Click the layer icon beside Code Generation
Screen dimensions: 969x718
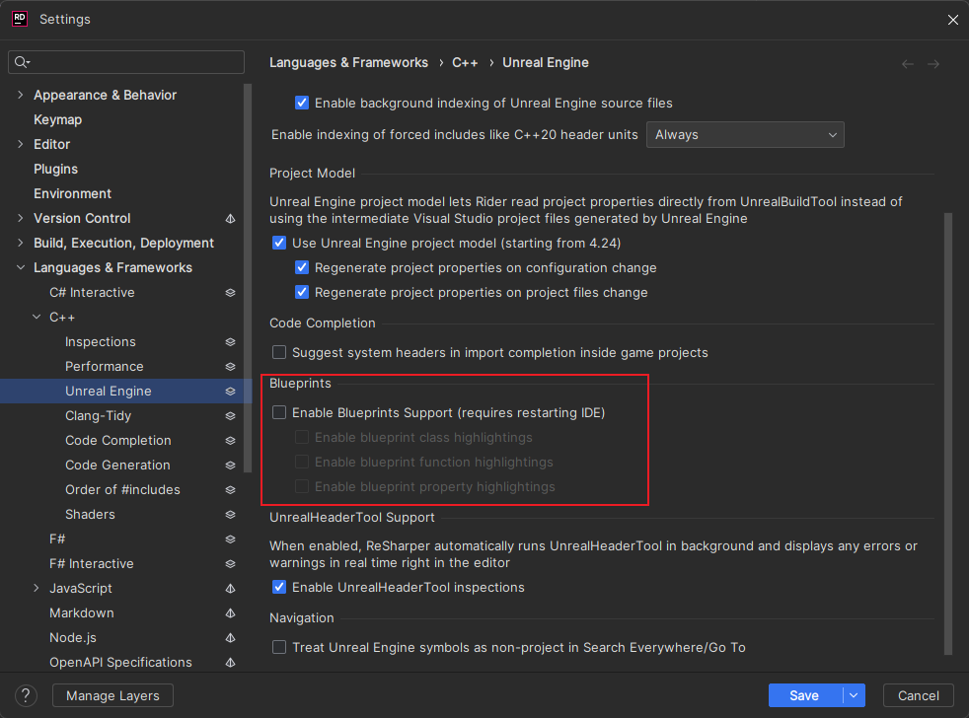pos(231,466)
